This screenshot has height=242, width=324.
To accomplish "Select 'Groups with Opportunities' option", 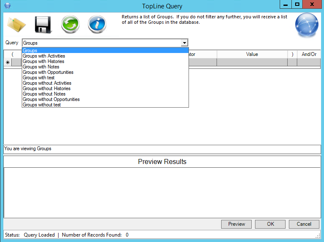I will click(105, 72).
